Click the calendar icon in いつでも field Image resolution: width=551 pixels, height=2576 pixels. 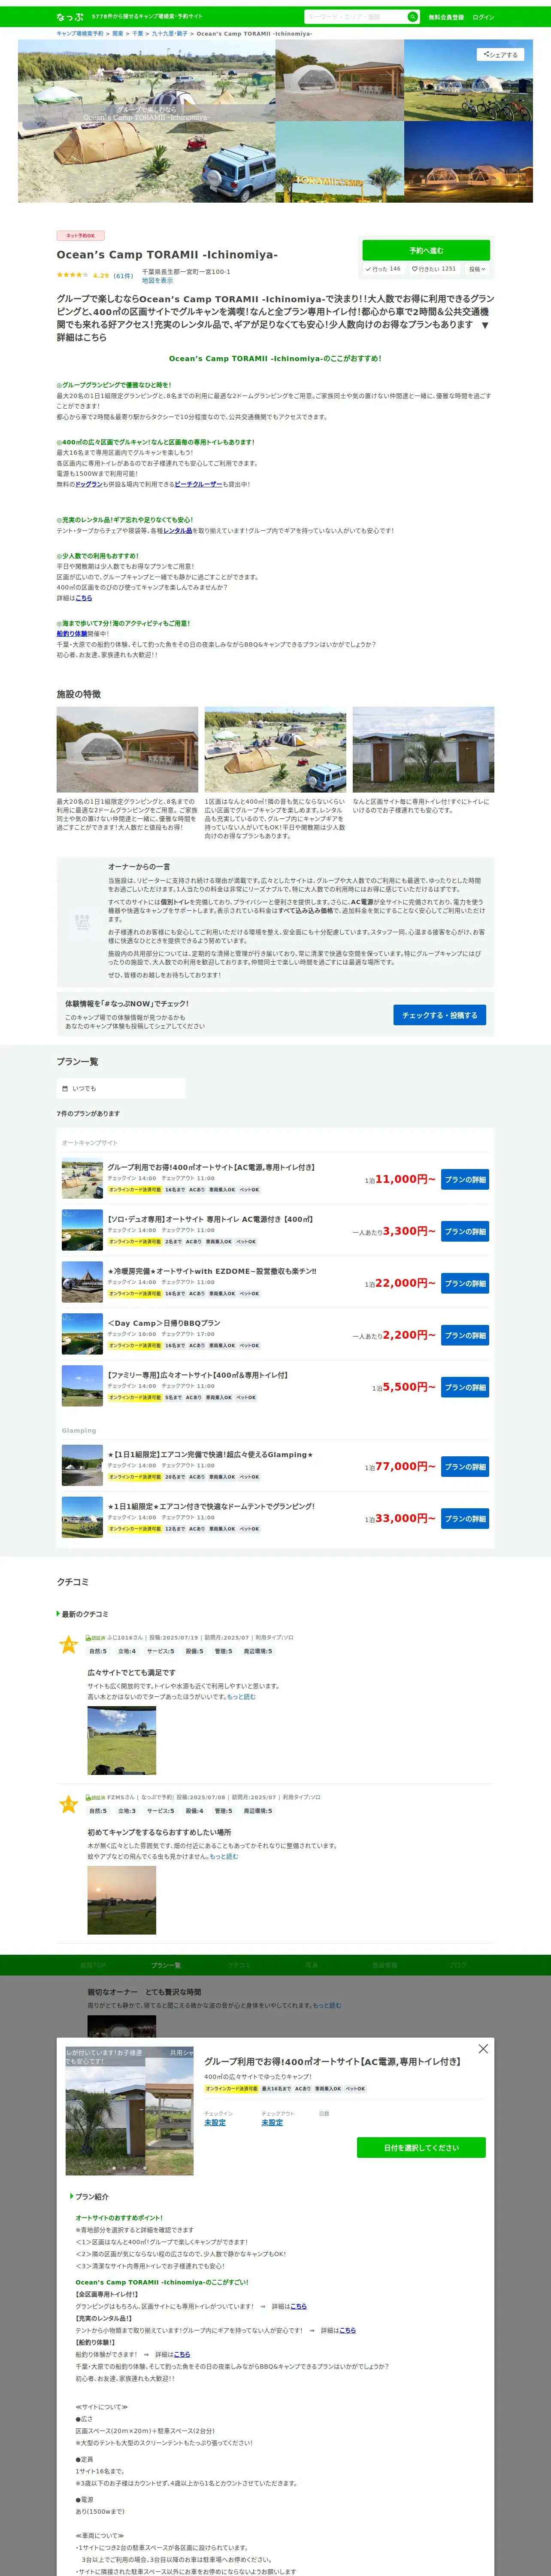pos(65,1089)
